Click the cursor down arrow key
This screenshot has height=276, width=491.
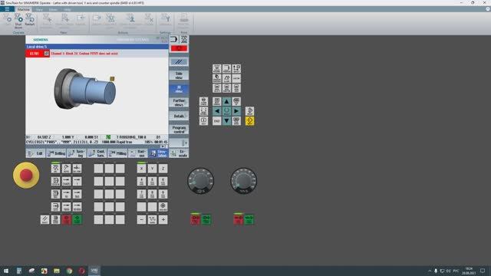226,121
